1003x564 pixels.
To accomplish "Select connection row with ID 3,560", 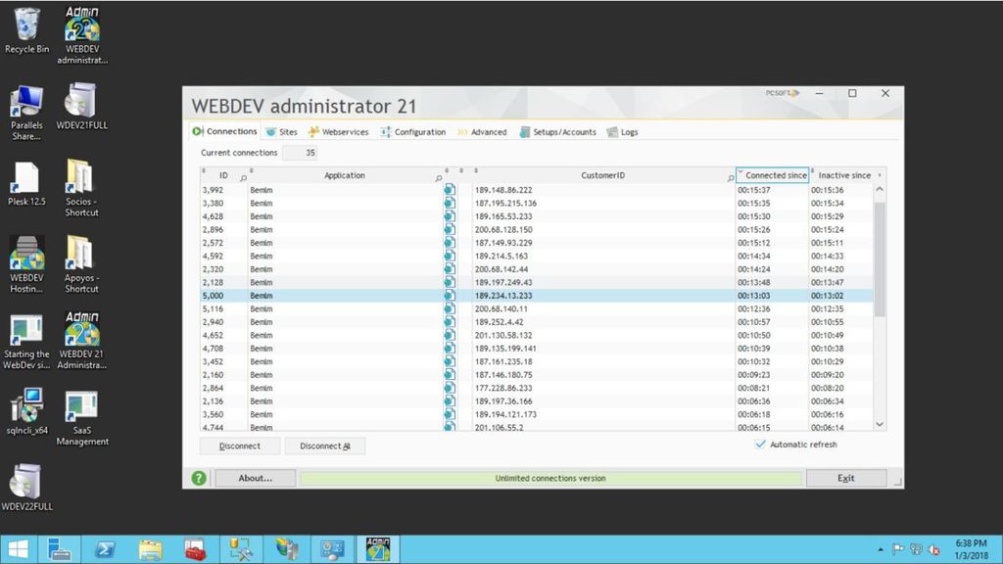I will (x=537, y=414).
